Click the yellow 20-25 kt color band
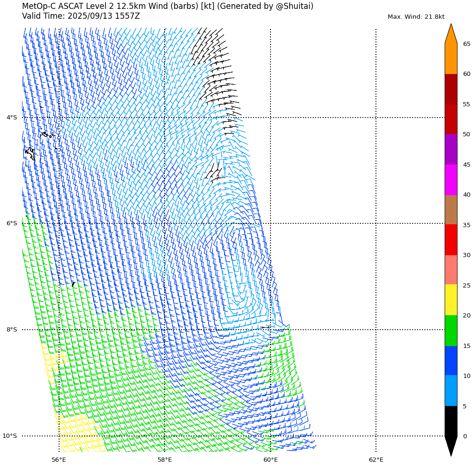Image resolution: width=473 pixels, height=465 pixels. (x=451, y=300)
